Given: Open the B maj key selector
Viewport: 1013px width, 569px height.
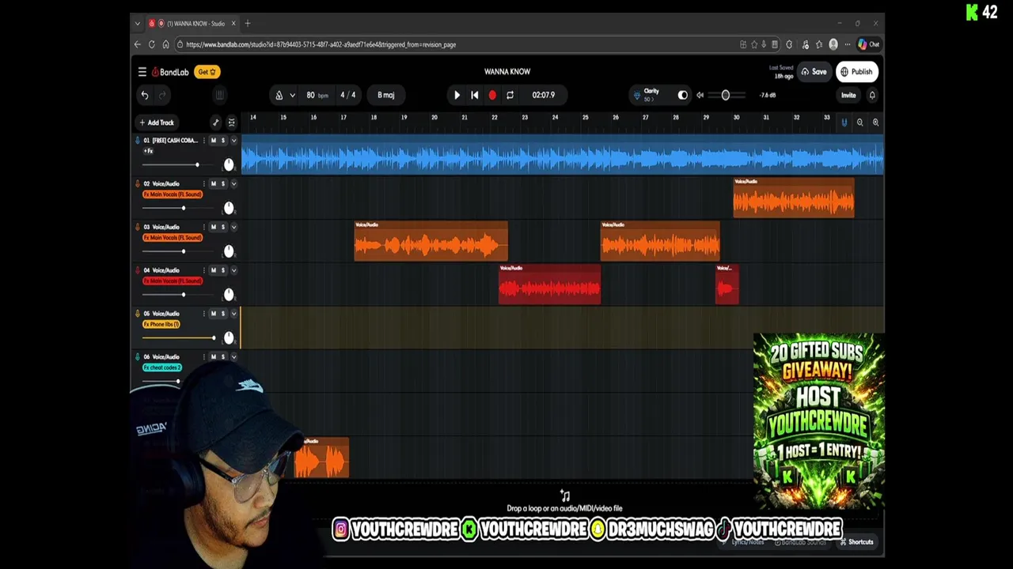Looking at the screenshot, I should pyautogui.click(x=386, y=95).
